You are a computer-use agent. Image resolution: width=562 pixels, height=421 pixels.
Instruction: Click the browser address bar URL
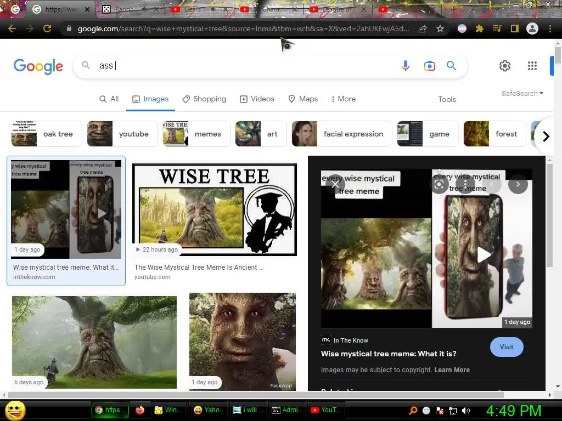coord(243,29)
